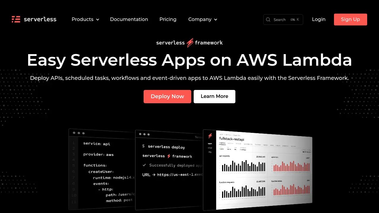Click 'createUser:' line in code editor
This screenshot has height=213, width=379.
tap(101, 172)
